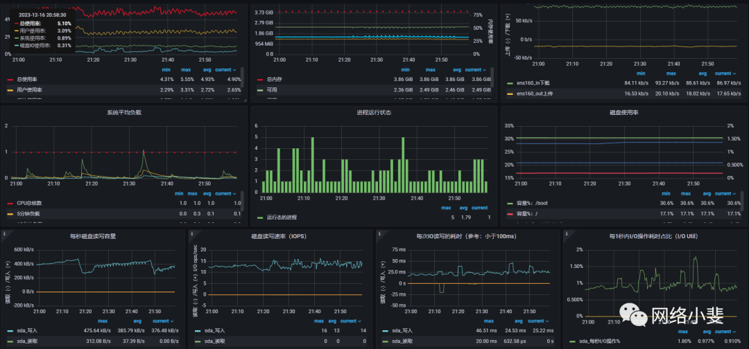The height and width of the screenshot is (349, 749).
Task: Click green color swatch of 可用 series
Action: [x=260, y=89]
